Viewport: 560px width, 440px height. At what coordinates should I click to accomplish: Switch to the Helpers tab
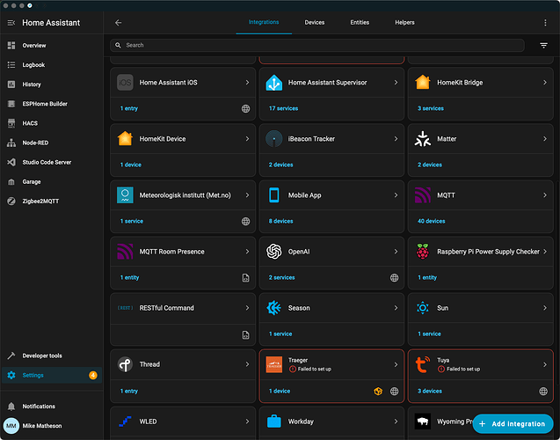(404, 23)
